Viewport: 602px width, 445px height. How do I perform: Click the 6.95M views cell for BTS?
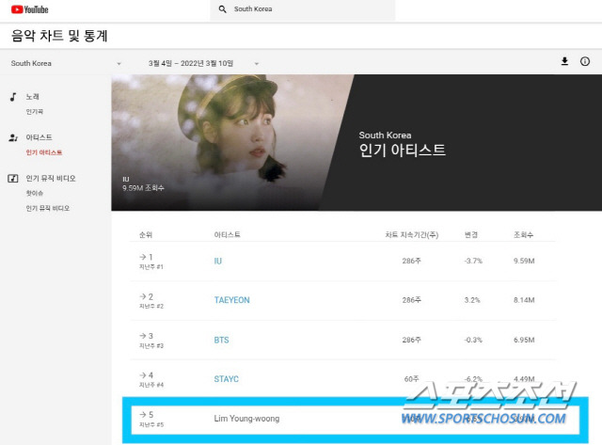pyautogui.click(x=524, y=341)
